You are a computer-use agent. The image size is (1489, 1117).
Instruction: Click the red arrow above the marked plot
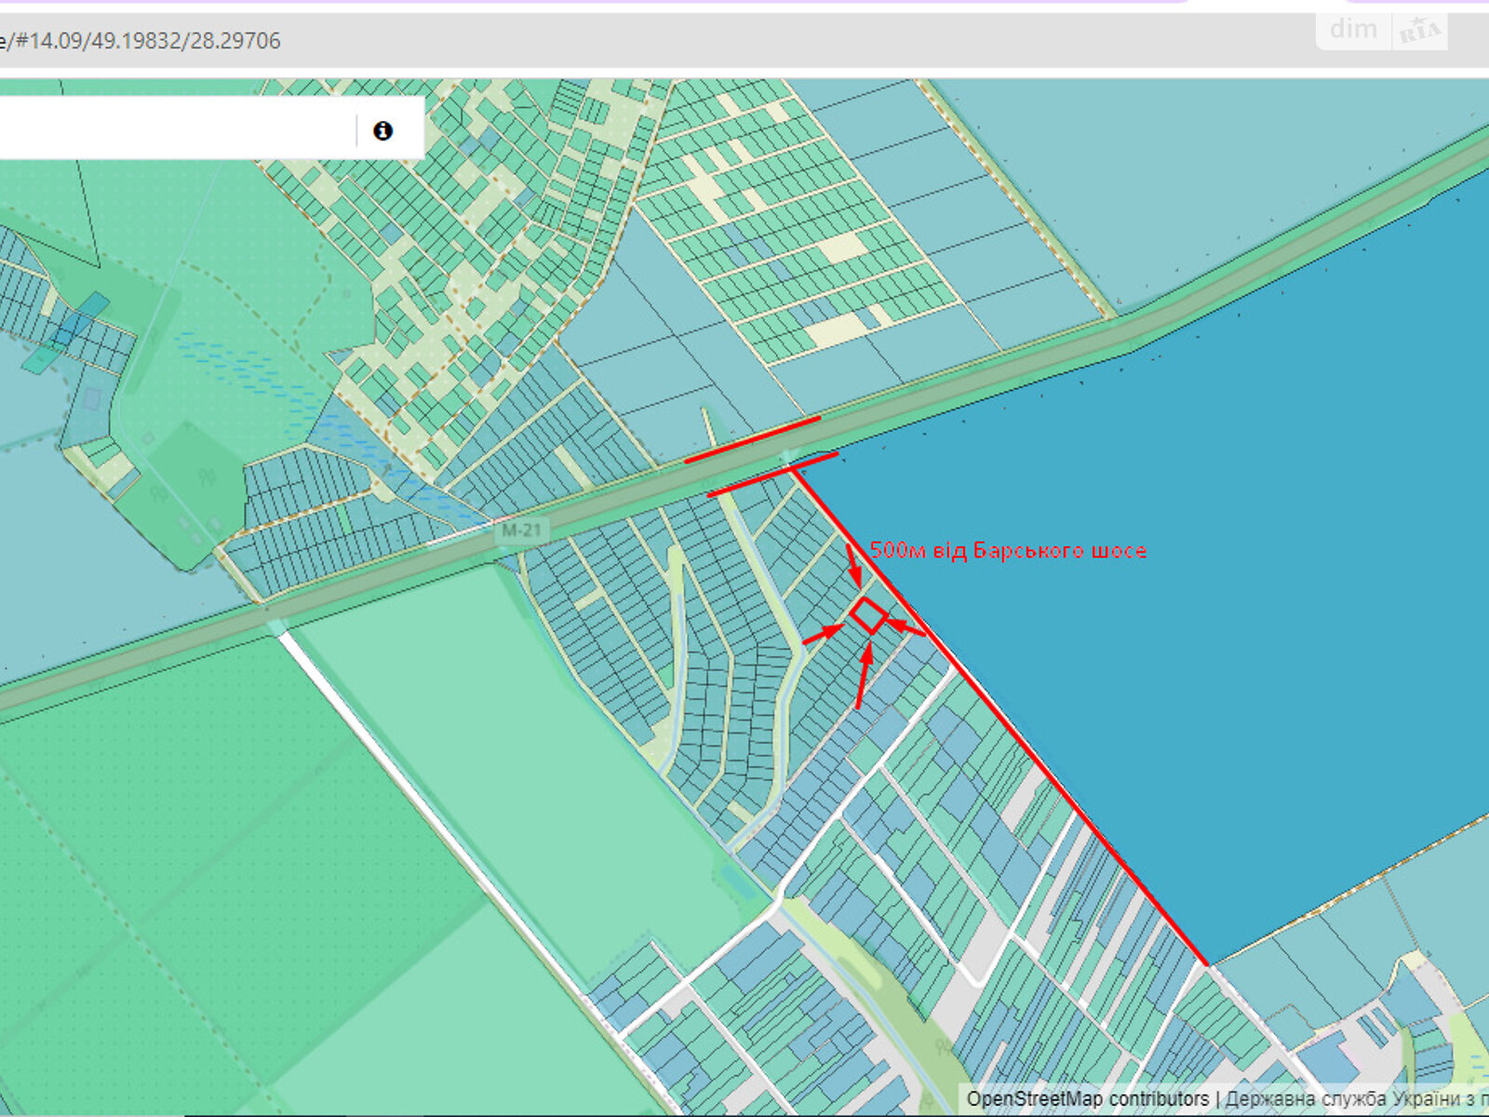(853, 565)
